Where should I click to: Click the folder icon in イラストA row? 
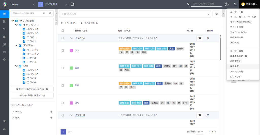point(200,38)
